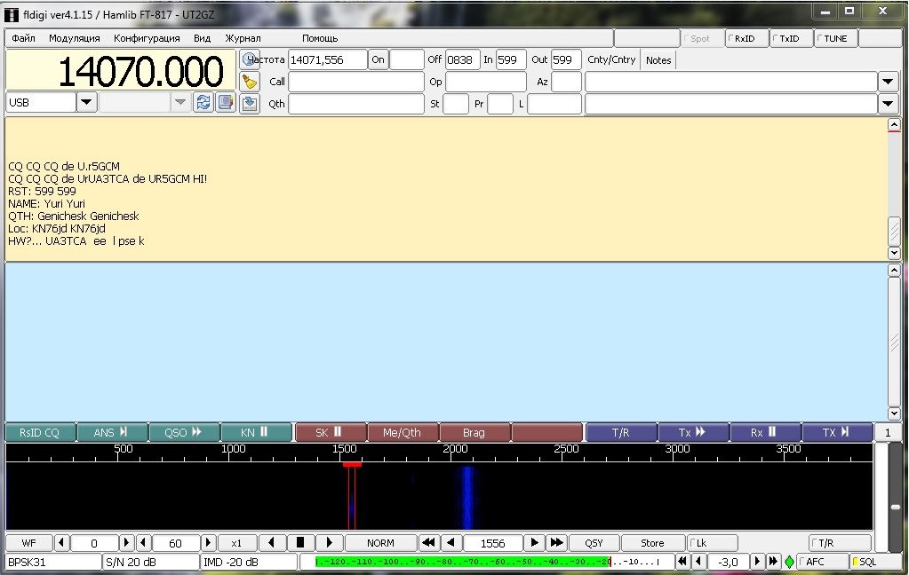This screenshot has width=909, height=575.
Task: Click the clock icon next to frequency field
Action: [249, 59]
